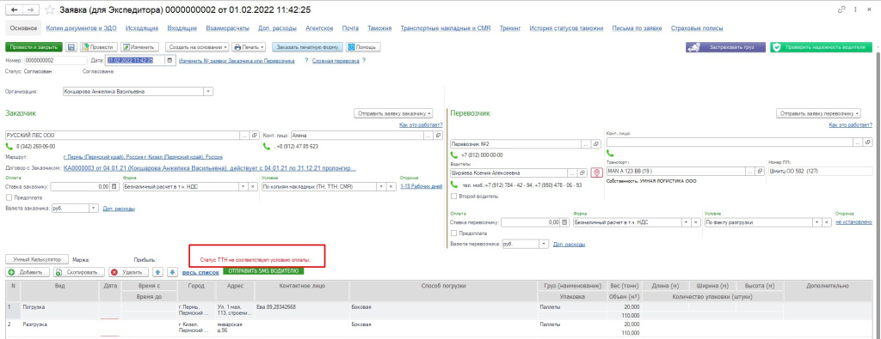The image size is (881, 339).
Task: Open Отправить заявку заказчику dropdown
Action: pos(393,113)
